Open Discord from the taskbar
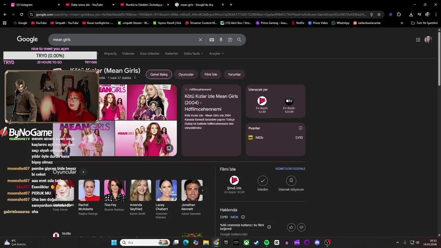 pyautogui.click(x=317, y=242)
